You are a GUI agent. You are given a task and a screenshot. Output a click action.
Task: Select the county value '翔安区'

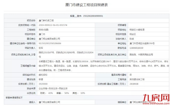(x=133, y=34)
